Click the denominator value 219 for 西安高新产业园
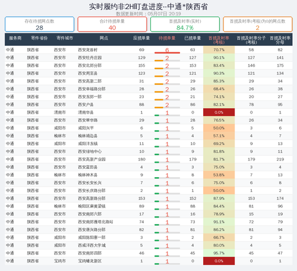This screenshot has height=271, width=297. click(x=280, y=159)
